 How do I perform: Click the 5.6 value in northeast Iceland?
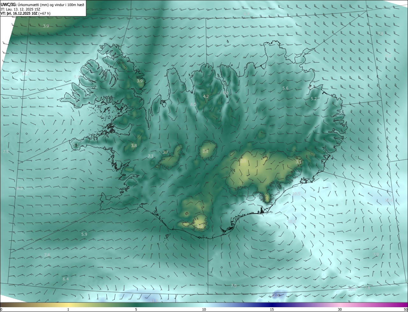click(285, 88)
